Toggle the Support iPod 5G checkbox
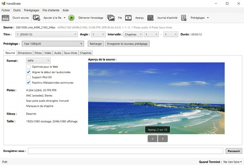 click(x=28, y=77)
